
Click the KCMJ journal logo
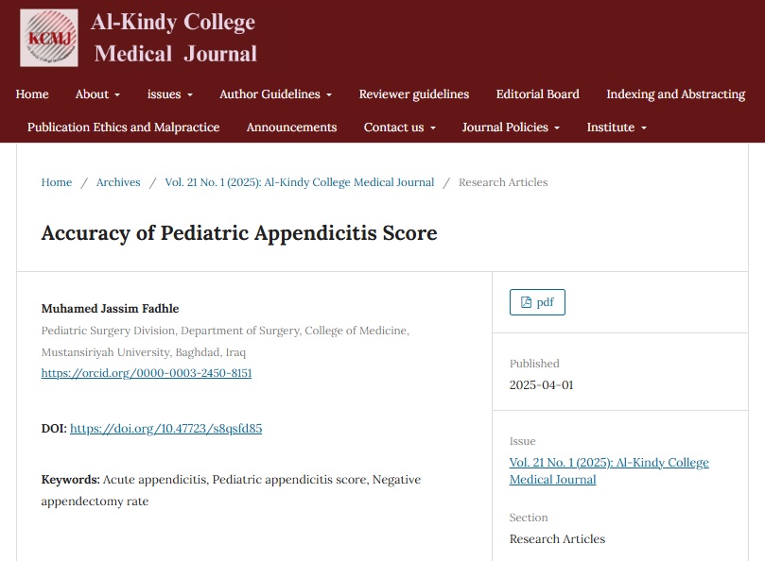[49, 38]
